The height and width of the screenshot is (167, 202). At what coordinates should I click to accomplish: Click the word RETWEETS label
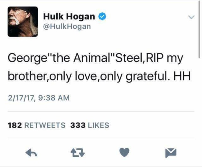(45, 125)
